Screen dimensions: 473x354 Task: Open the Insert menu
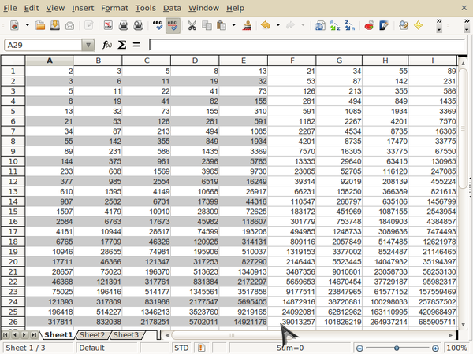83,8
